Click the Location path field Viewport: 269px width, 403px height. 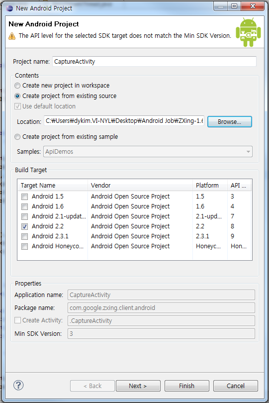124,121
